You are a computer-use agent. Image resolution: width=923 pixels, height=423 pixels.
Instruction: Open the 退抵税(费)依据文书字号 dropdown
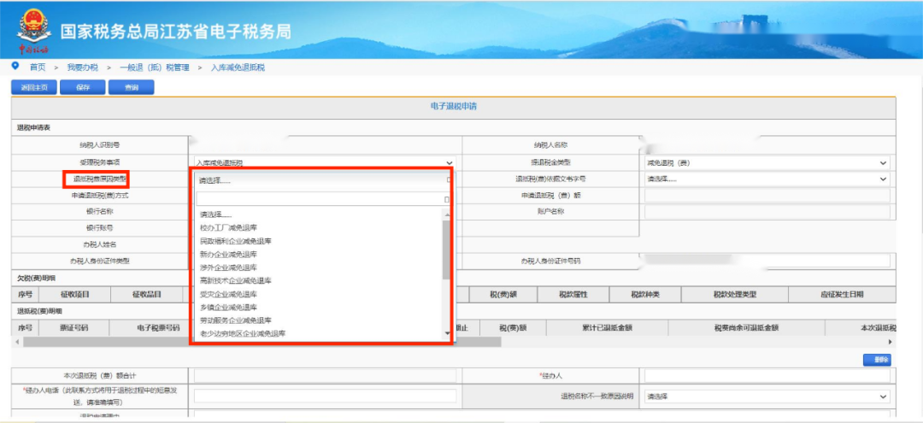pyautogui.click(x=767, y=179)
